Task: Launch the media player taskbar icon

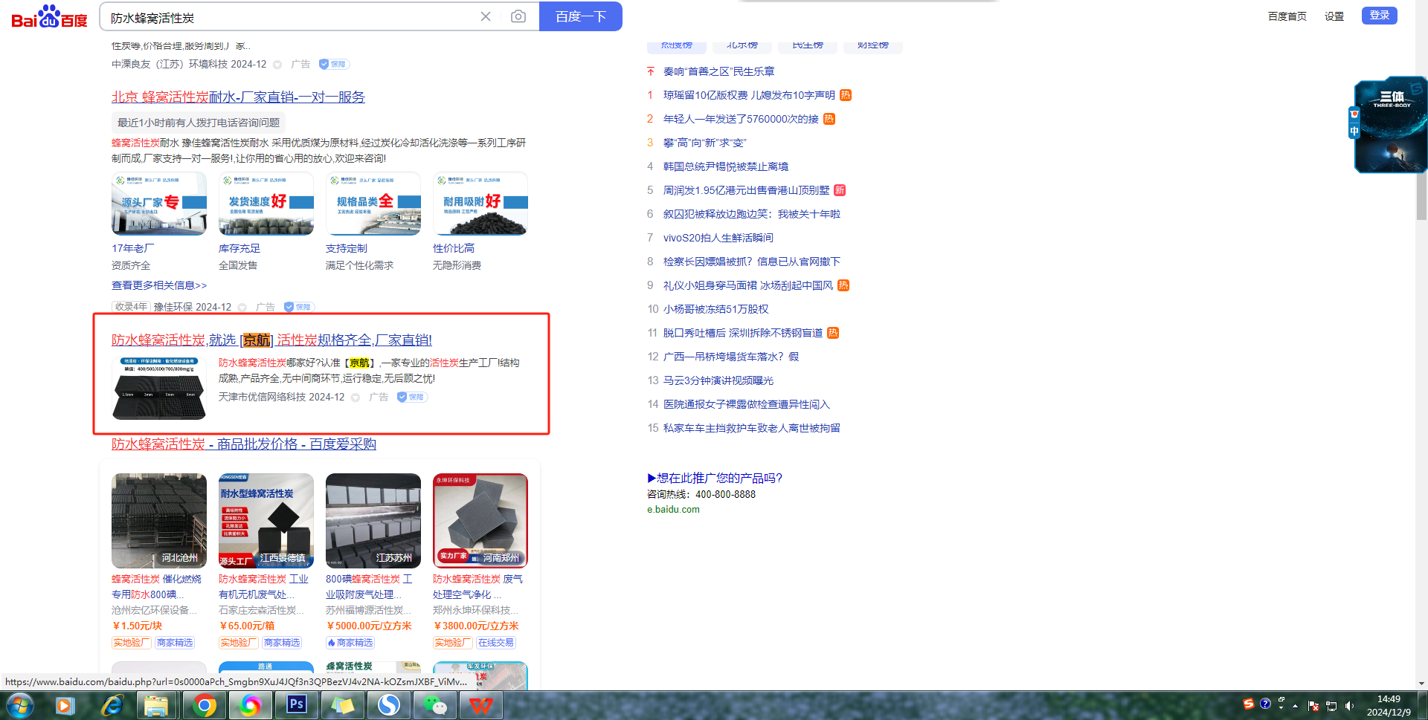Action: (65, 705)
